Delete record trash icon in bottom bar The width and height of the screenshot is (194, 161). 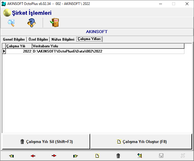click(x=118, y=156)
